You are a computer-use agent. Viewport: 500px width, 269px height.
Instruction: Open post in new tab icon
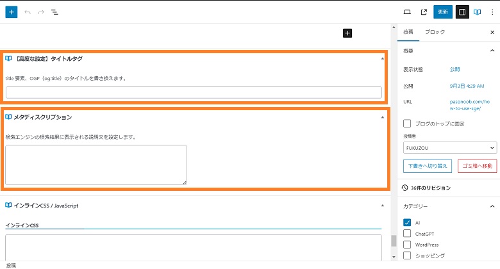423,12
